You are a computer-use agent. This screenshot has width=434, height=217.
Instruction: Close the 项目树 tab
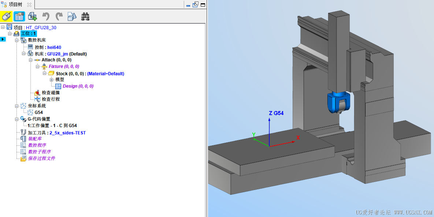click(x=29, y=5)
